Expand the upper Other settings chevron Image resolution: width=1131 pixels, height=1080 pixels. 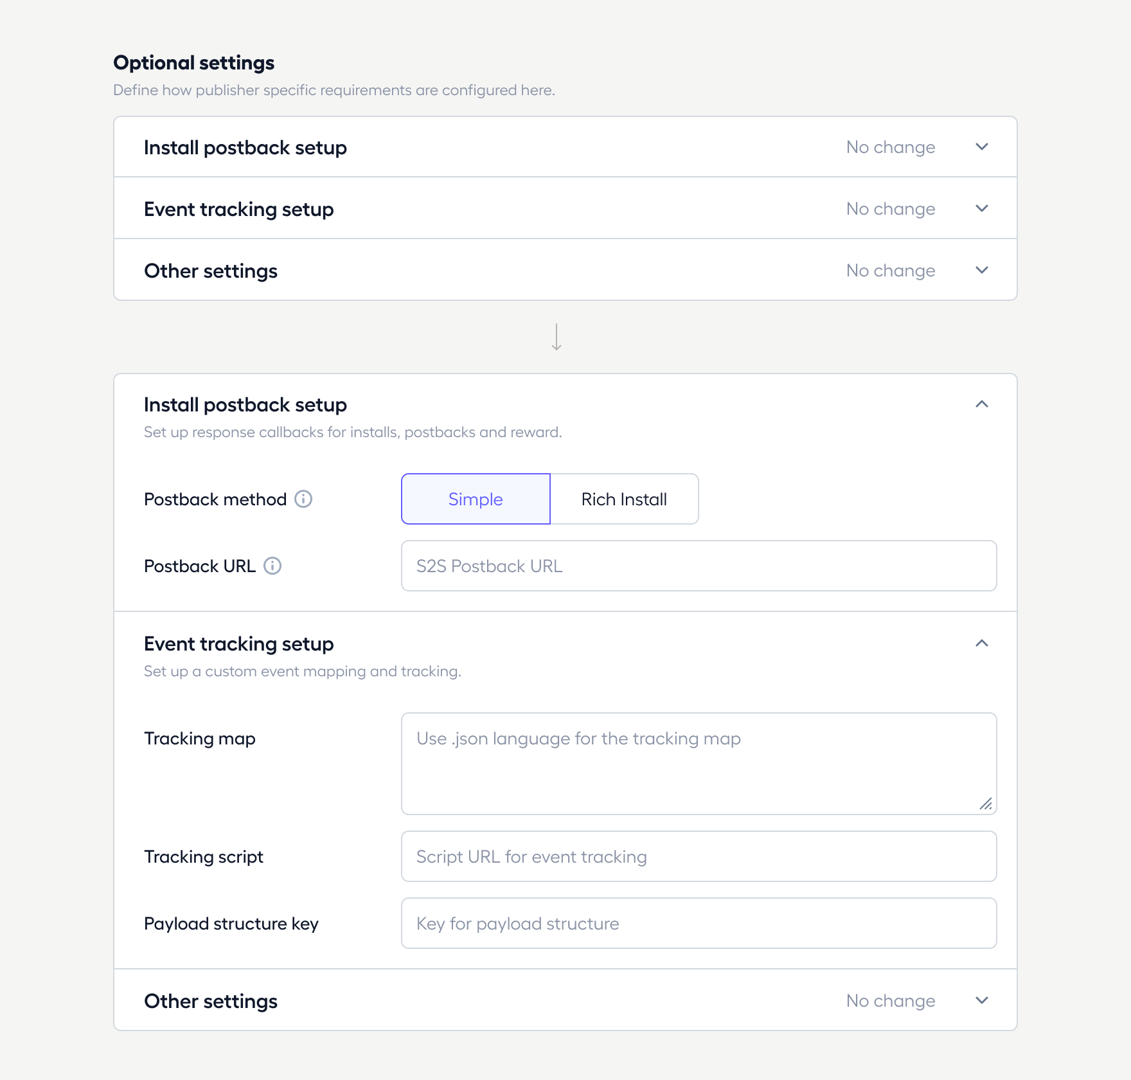point(982,270)
